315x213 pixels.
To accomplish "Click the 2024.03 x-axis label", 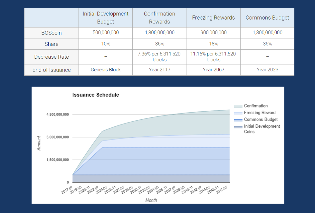I will click(101, 190).
